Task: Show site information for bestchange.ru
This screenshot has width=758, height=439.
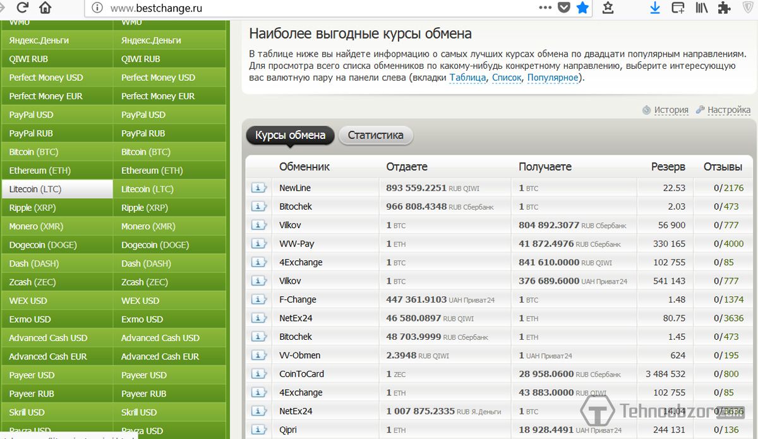Action: tap(97, 8)
